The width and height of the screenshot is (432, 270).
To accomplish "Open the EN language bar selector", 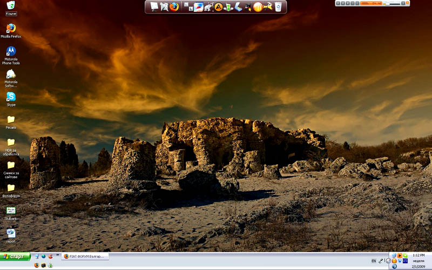I will pos(374,261).
